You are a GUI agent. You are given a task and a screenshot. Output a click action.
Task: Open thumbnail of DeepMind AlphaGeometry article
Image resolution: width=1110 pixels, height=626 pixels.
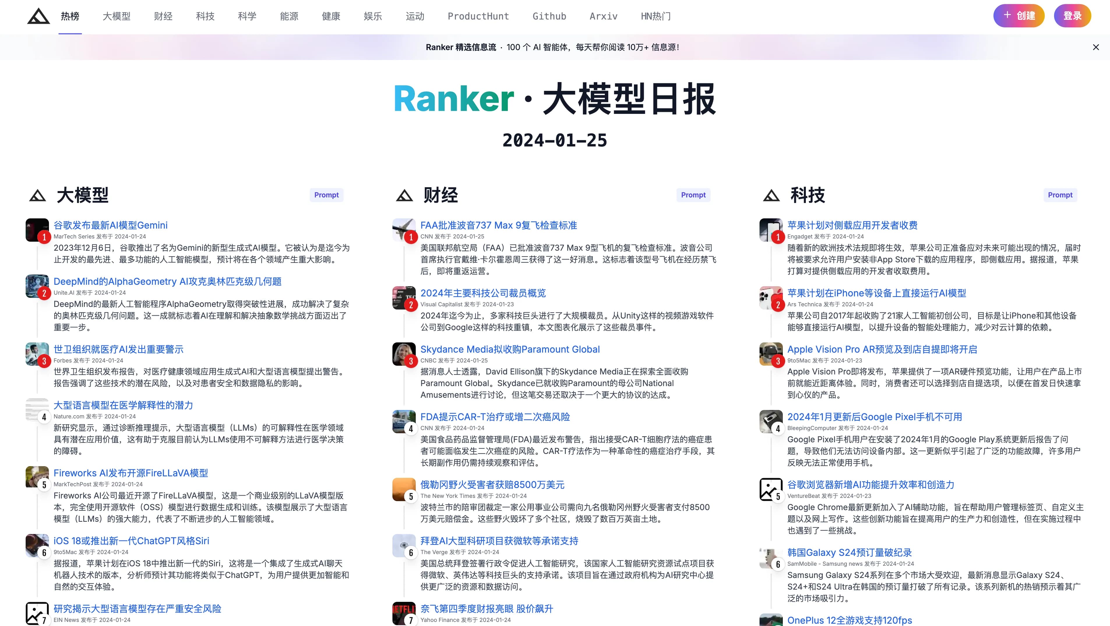[37, 286]
